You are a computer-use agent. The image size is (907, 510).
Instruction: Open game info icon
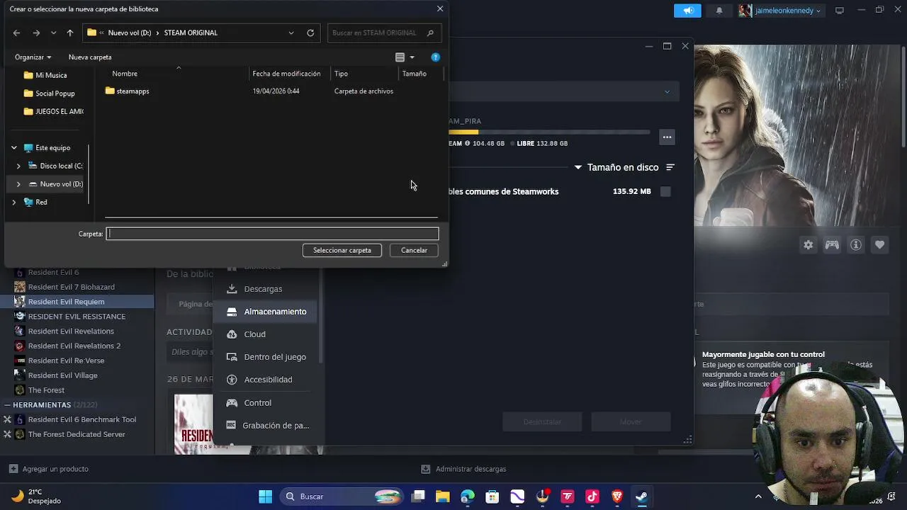tap(856, 245)
